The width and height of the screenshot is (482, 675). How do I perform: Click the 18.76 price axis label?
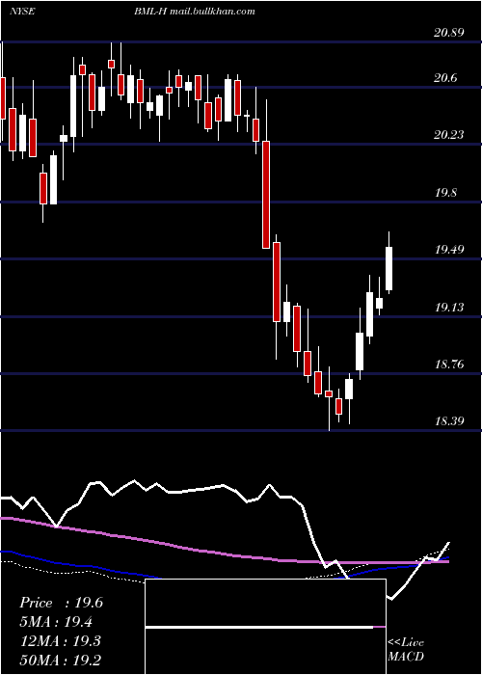pyautogui.click(x=449, y=364)
